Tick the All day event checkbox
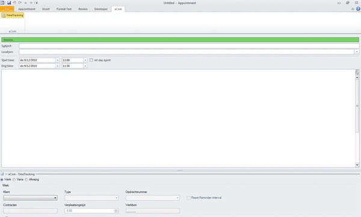Screen dimensions: 361x217 pyautogui.click(x=91, y=60)
